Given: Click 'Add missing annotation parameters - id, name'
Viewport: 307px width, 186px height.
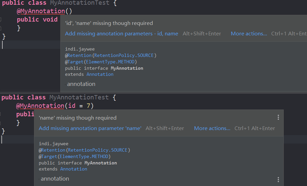Looking at the screenshot, I should click(x=122, y=34).
